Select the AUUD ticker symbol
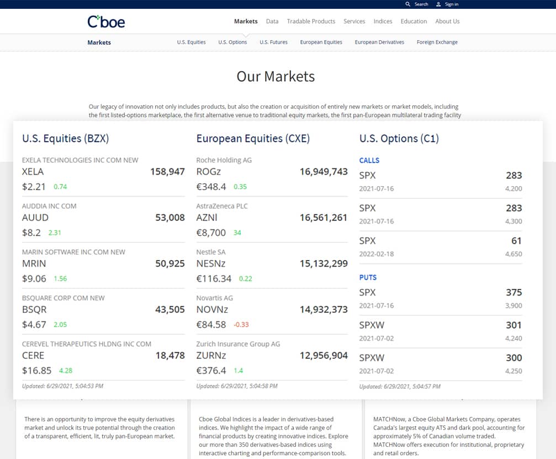The width and height of the screenshot is (556, 459). [35, 218]
